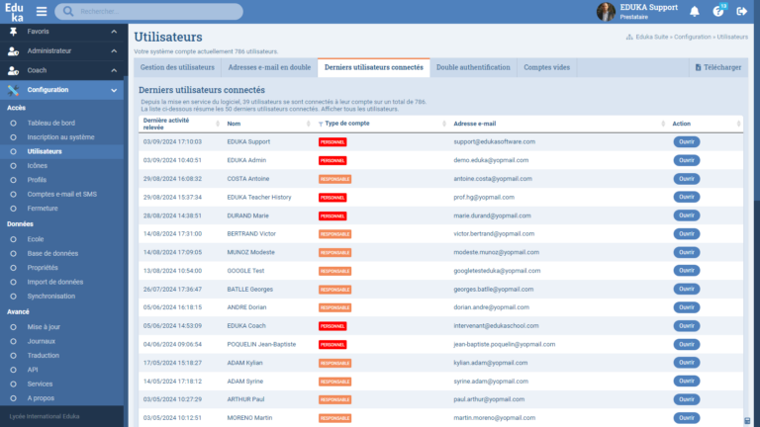Viewport: 760px width, 427px height.
Task: Open the Double authentification tab
Action: coord(473,67)
